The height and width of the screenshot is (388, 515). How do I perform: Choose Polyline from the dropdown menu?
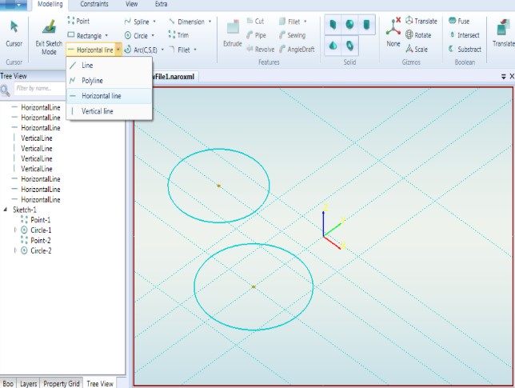[x=92, y=80]
